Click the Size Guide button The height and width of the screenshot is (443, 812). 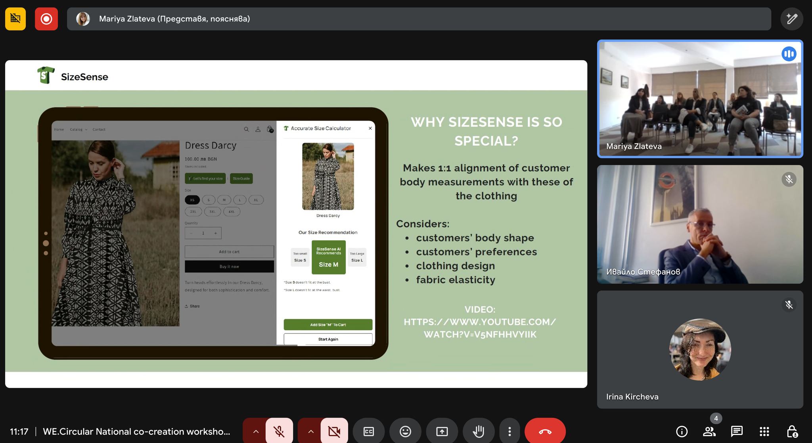click(241, 178)
